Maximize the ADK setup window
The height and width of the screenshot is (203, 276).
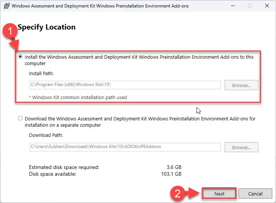tap(250, 6)
